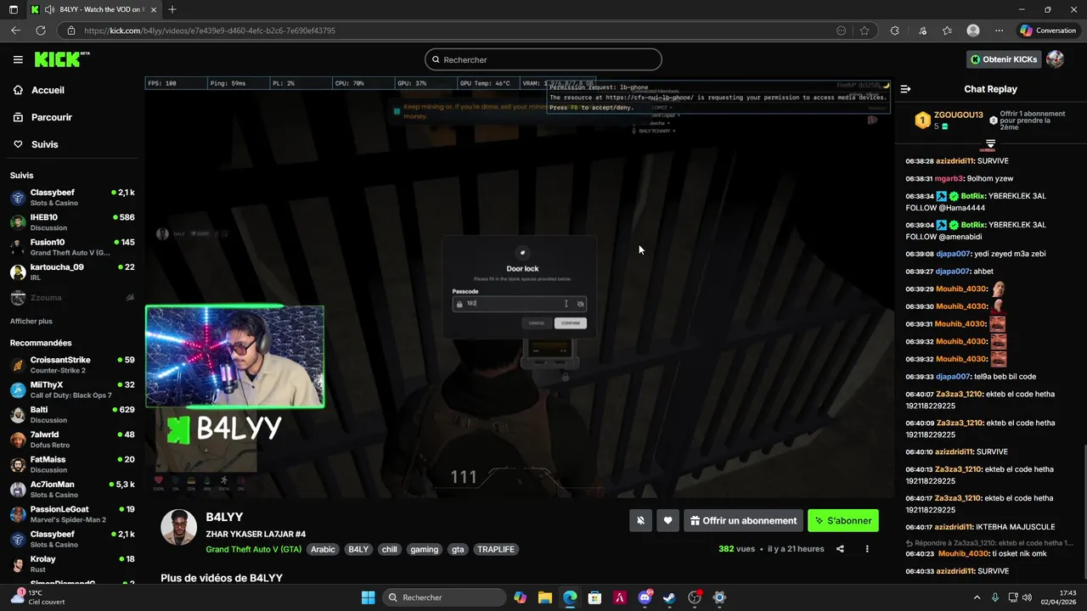Mute the tab audio icon
The image size is (1087, 611).
[48, 9]
